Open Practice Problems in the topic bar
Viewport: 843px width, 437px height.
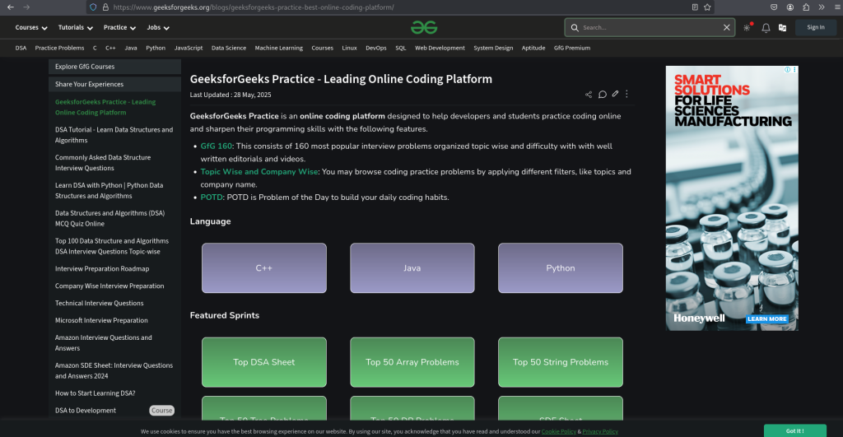[59, 48]
